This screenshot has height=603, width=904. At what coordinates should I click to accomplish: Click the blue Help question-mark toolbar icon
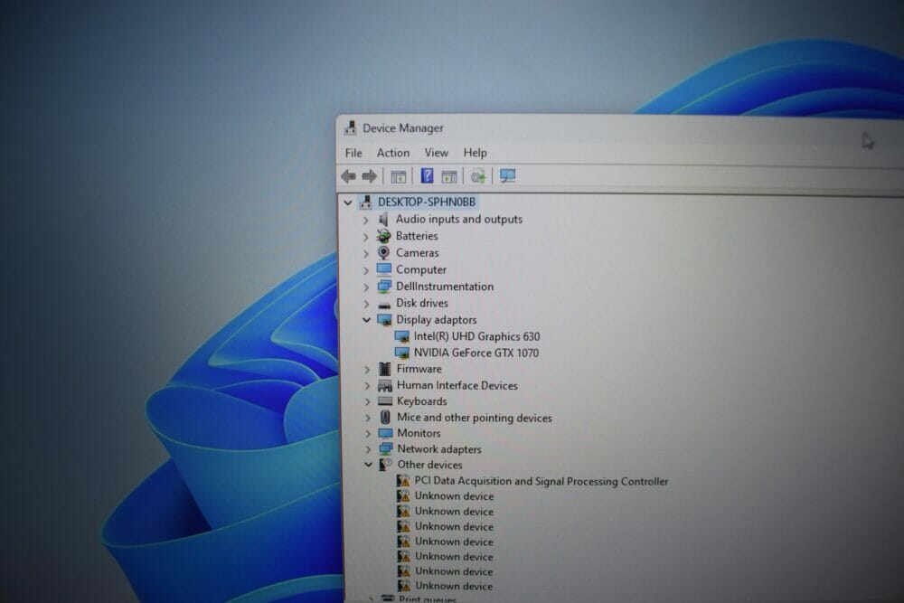[x=427, y=175]
